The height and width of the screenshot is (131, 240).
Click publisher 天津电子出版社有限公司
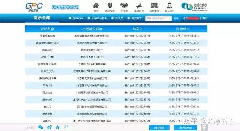tap(92, 64)
